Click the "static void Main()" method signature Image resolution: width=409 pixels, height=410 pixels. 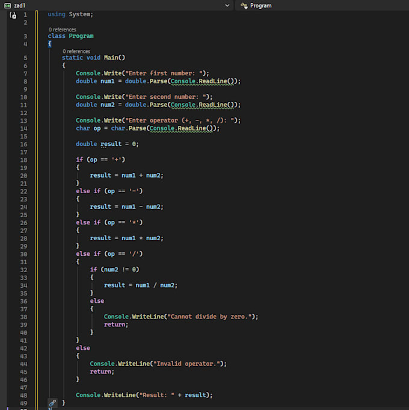click(93, 58)
